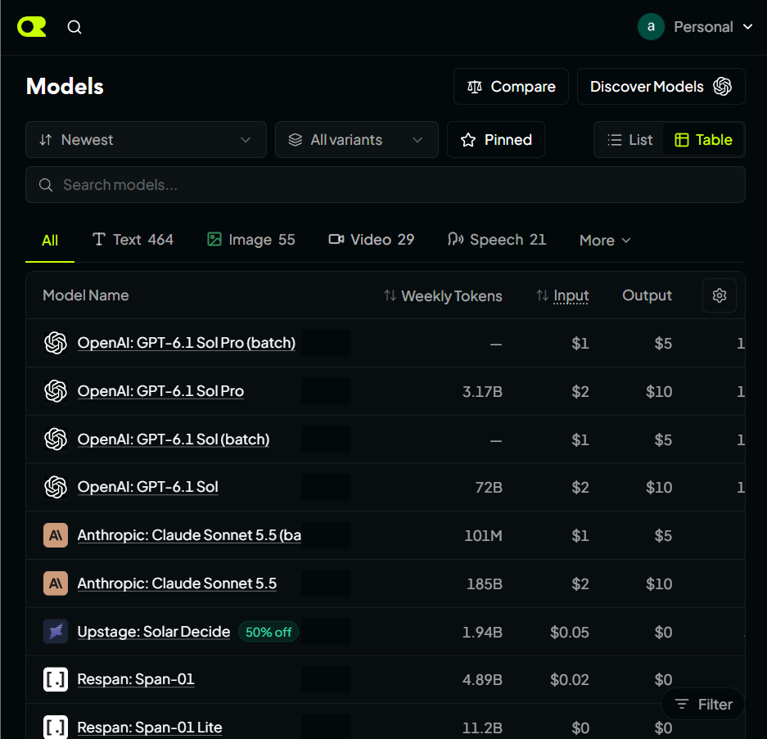Image resolution: width=767 pixels, height=739 pixels.
Task: Select the Video 29 tab
Action: (x=372, y=240)
